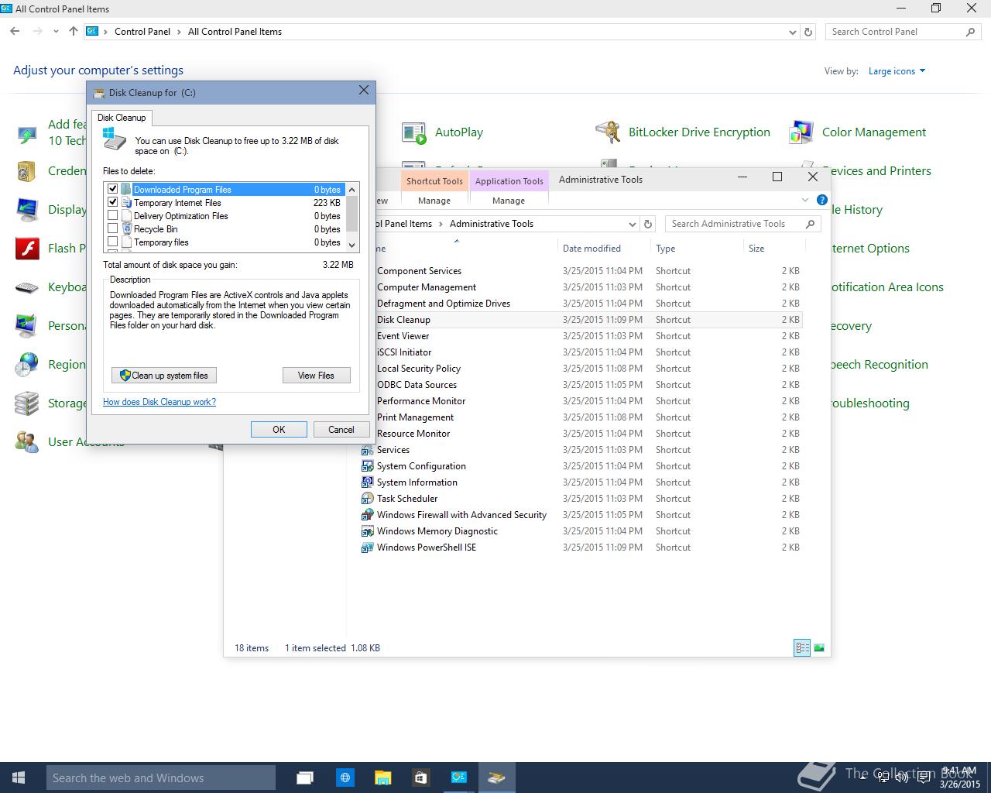
Task: Select the Event Viewer entry
Action: 403,336
